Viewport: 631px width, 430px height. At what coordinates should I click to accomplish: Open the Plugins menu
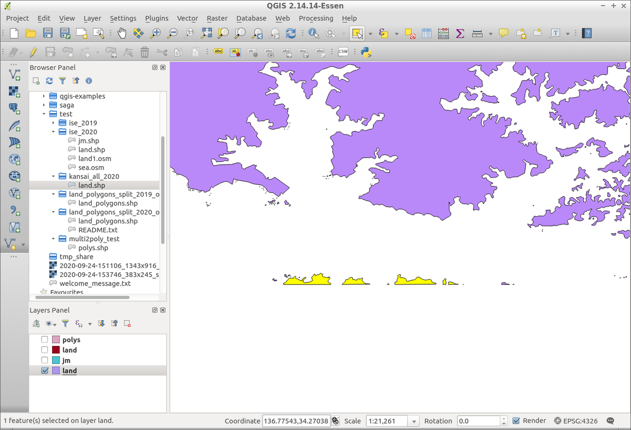157,18
